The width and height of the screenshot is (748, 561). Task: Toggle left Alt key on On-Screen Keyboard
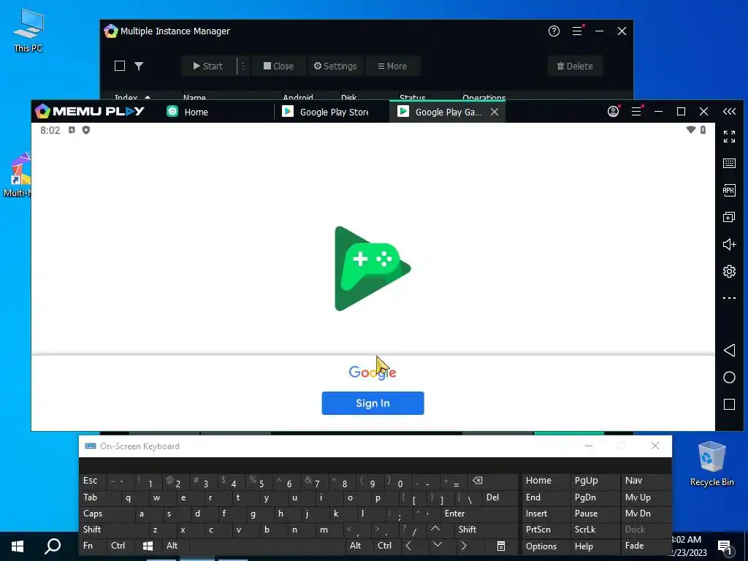point(175,546)
